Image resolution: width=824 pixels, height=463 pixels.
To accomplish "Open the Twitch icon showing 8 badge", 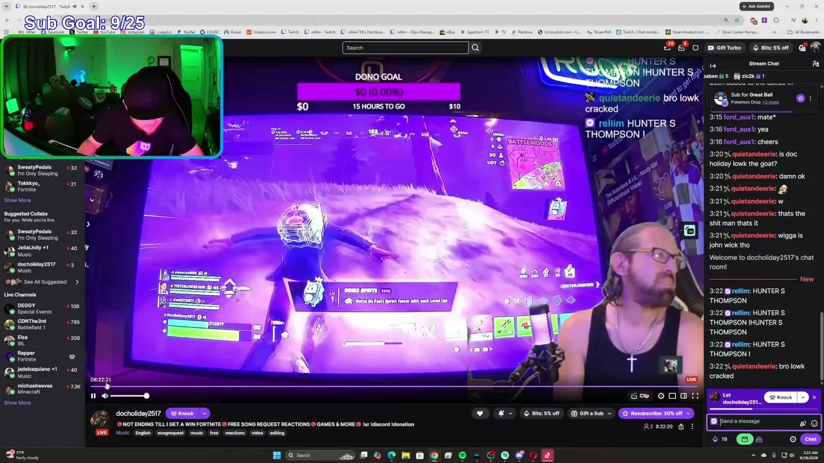I will [682, 48].
